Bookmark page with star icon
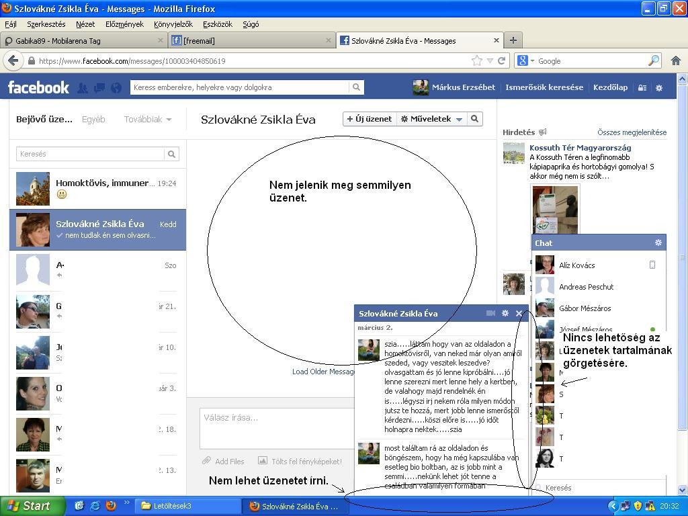The image size is (688, 516). 477,61
